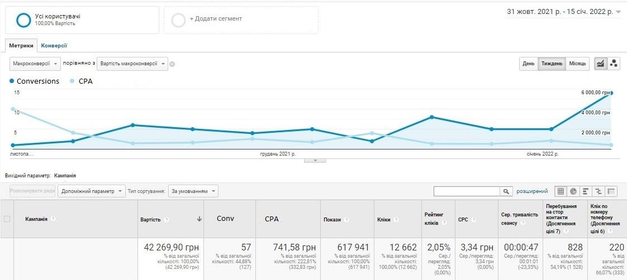The height and width of the screenshot is (280, 627).
Task: Switch to the pivot table view icon
Action: [x=611, y=191]
